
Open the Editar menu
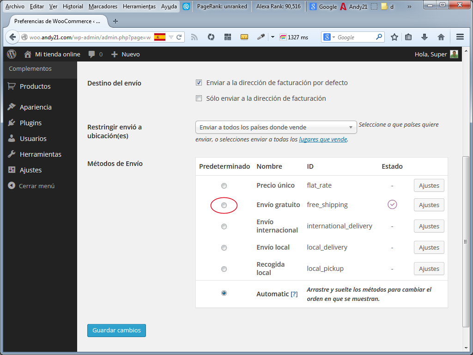pos(37,6)
